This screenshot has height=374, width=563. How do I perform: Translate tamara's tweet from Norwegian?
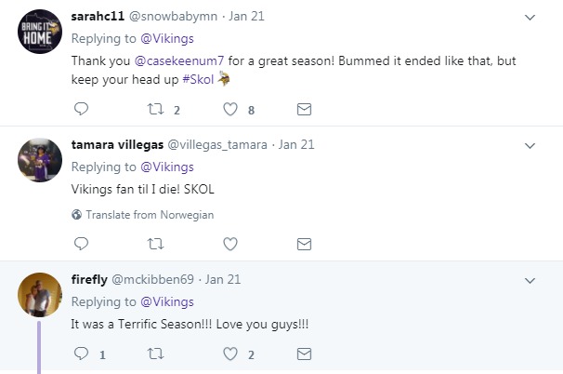click(x=149, y=215)
